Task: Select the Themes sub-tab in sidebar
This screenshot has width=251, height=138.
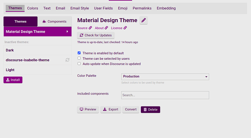Action: pyautogui.click(x=20, y=21)
